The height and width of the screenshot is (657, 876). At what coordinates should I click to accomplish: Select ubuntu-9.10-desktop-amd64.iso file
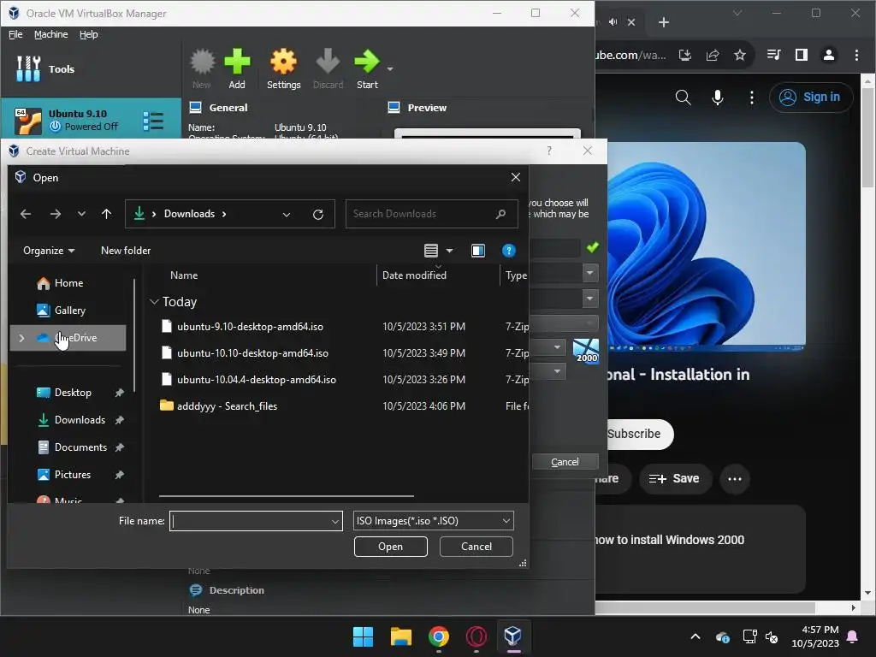coord(250,327)
